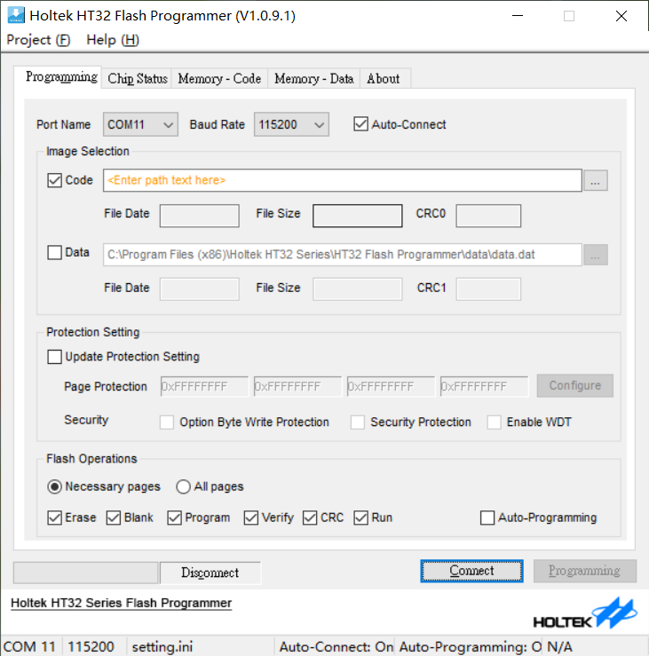Switch to the Memory - Code tab
649x656 pixels.
[x=219, y=79]
